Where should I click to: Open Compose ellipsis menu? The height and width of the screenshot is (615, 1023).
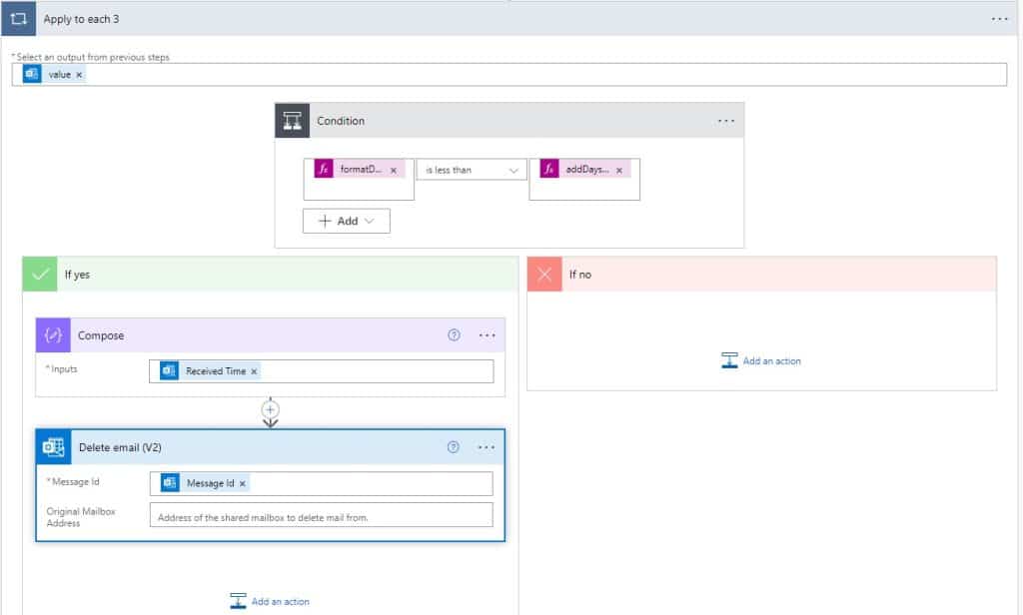click(x=488, y=335)
